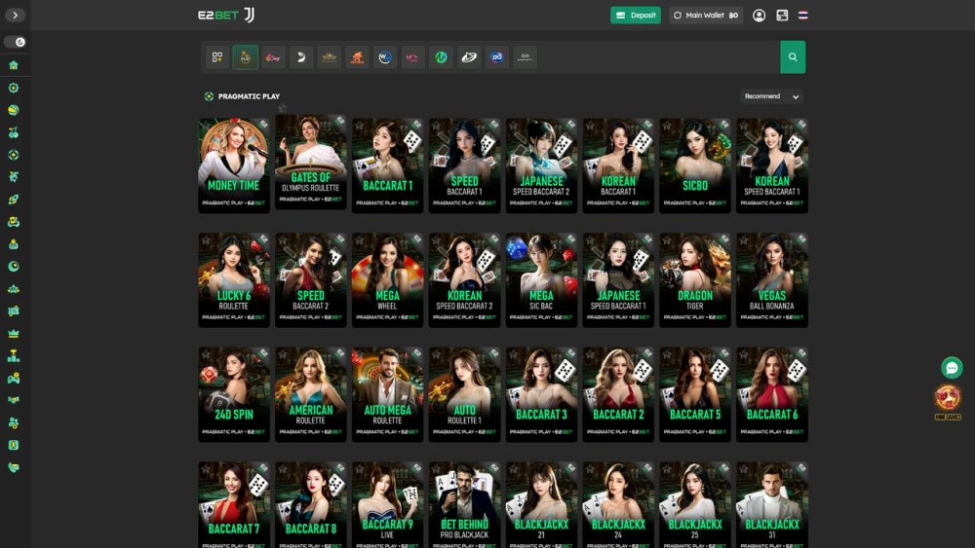Launch Speed Baccarat 1
Viewport: 975px width, 548px height.
pyautogui.click(x=464, y=165)
